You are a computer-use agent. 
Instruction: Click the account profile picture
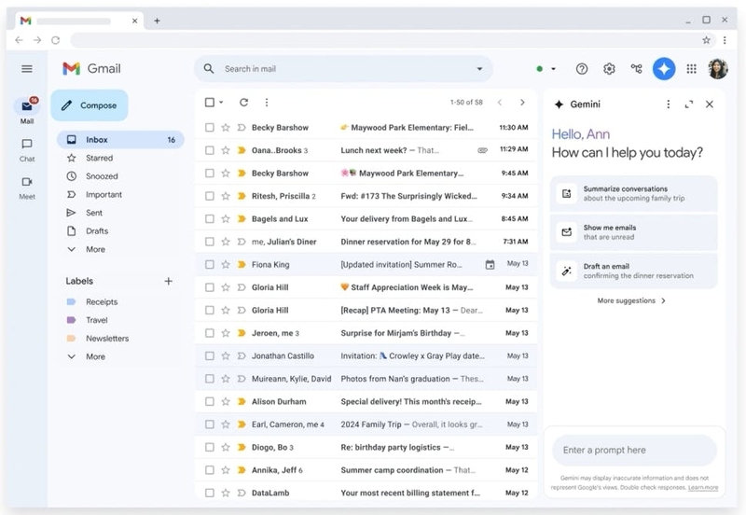(x=718, y=69)
